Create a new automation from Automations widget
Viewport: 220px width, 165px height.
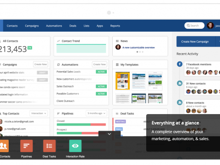99,64
